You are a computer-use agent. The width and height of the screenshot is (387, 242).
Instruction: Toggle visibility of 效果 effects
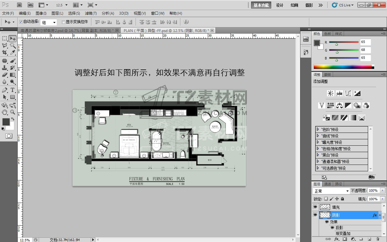(x=327, y=222)
